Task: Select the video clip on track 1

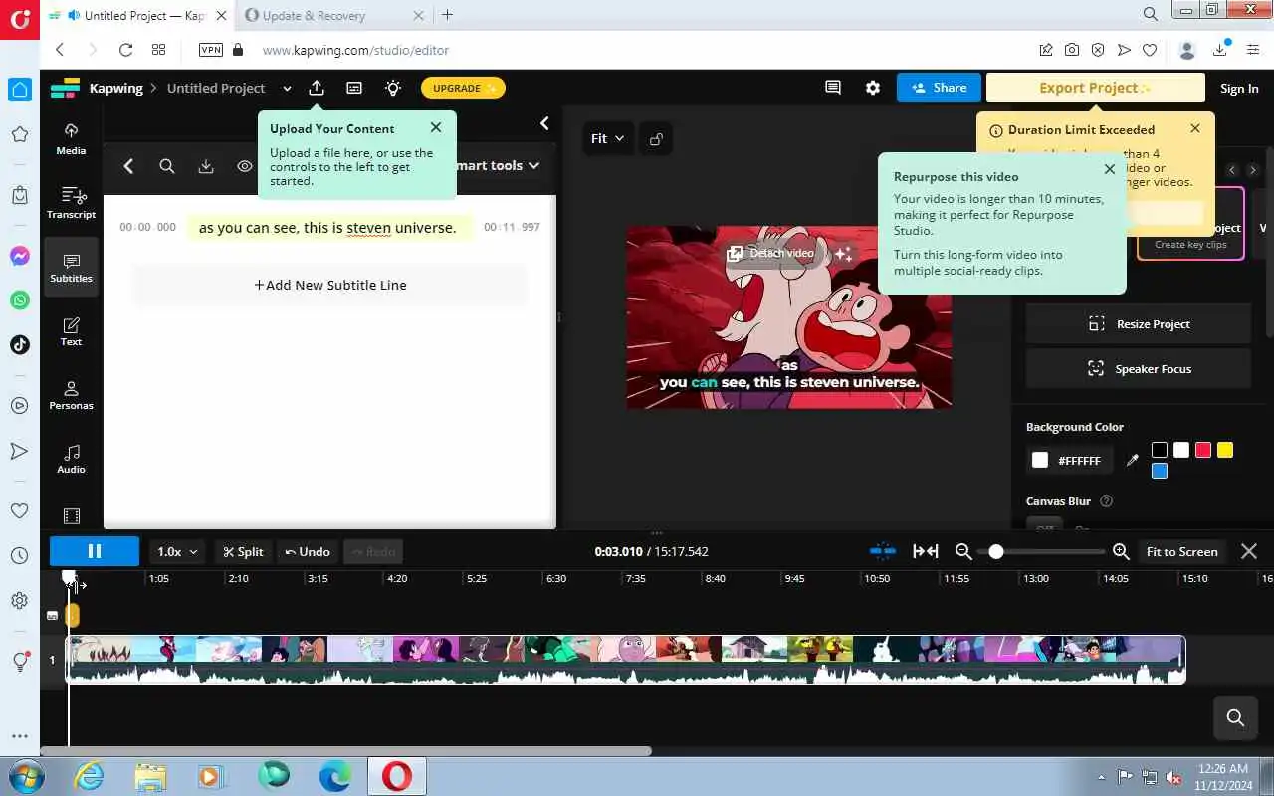Action: point(626,659)
